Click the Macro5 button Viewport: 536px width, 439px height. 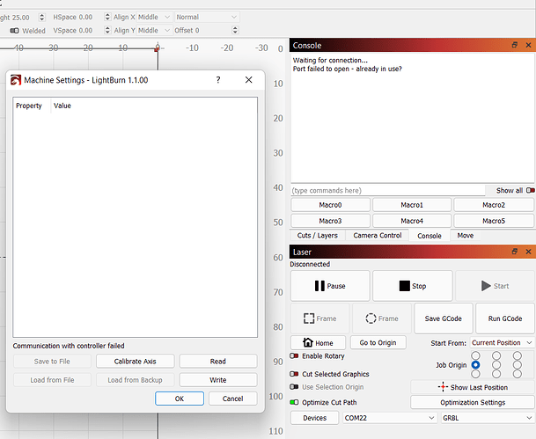click(x=494, y=221)
